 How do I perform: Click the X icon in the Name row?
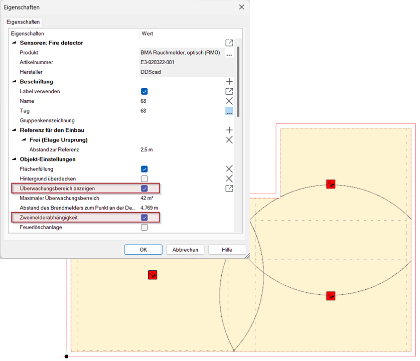pos(229,101)
